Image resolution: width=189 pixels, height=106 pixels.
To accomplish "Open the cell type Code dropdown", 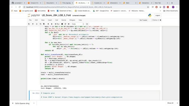I will pos(78,24).
